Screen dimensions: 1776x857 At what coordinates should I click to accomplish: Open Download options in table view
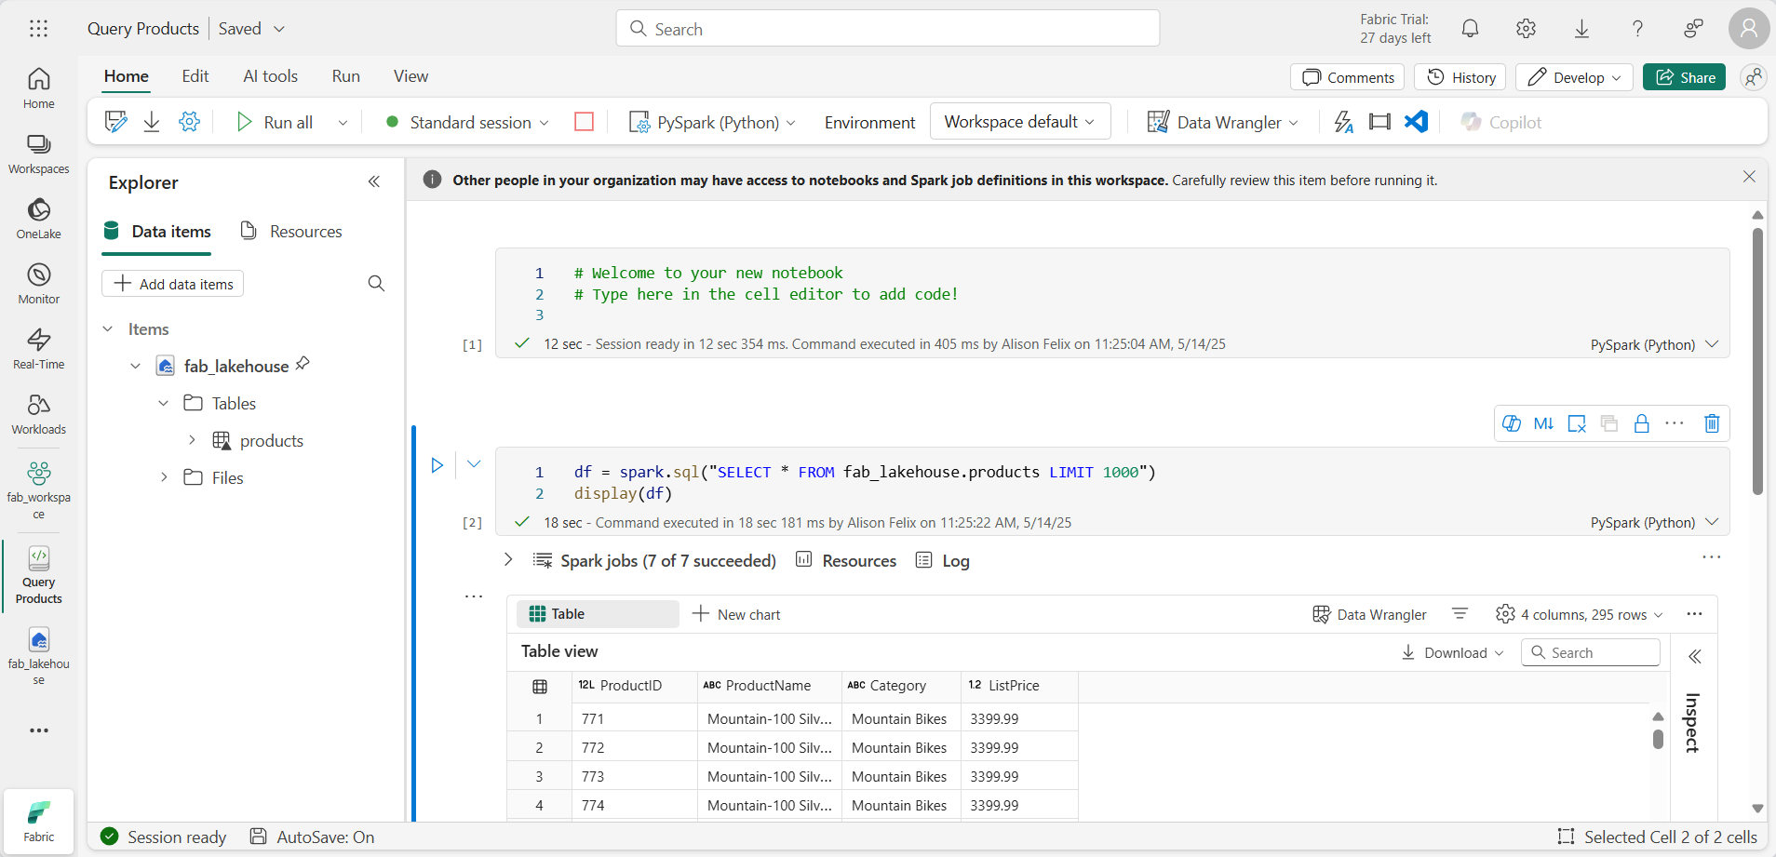coord(1452,652)
